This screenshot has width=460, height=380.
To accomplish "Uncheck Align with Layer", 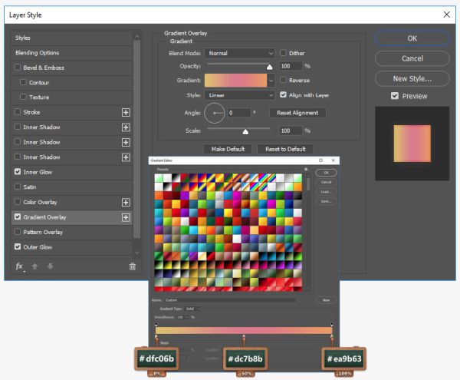I will click(283, 95).
